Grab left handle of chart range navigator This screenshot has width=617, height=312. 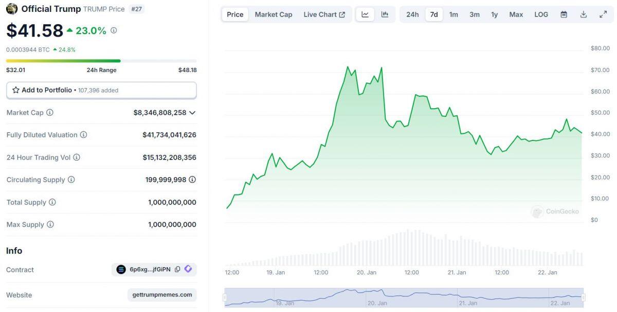[x=224, y=298]
